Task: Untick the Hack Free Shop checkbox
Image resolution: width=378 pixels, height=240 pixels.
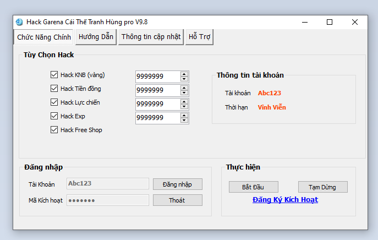Action: point(54,130)
